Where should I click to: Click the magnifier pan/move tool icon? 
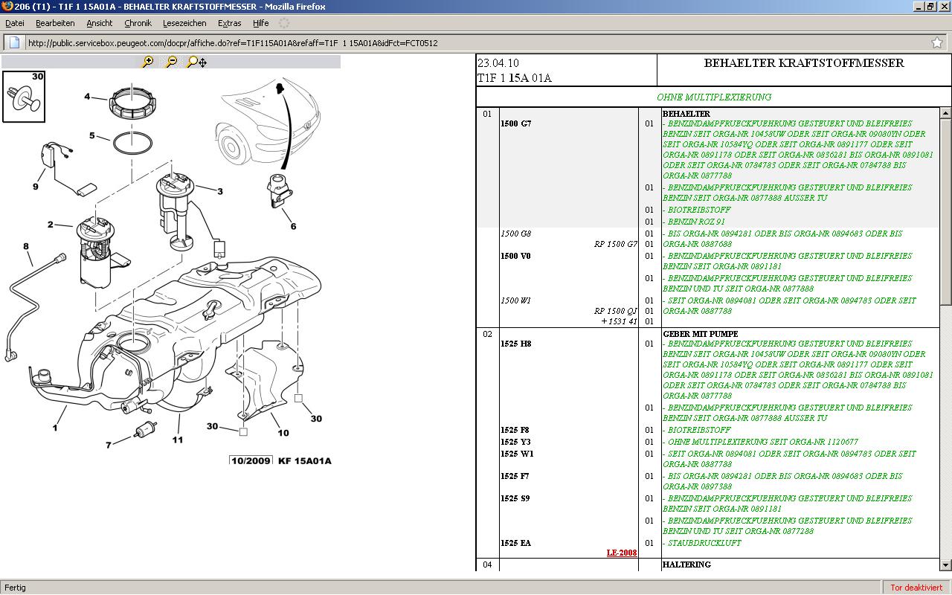pyautogui.click(x=197, y=62)
